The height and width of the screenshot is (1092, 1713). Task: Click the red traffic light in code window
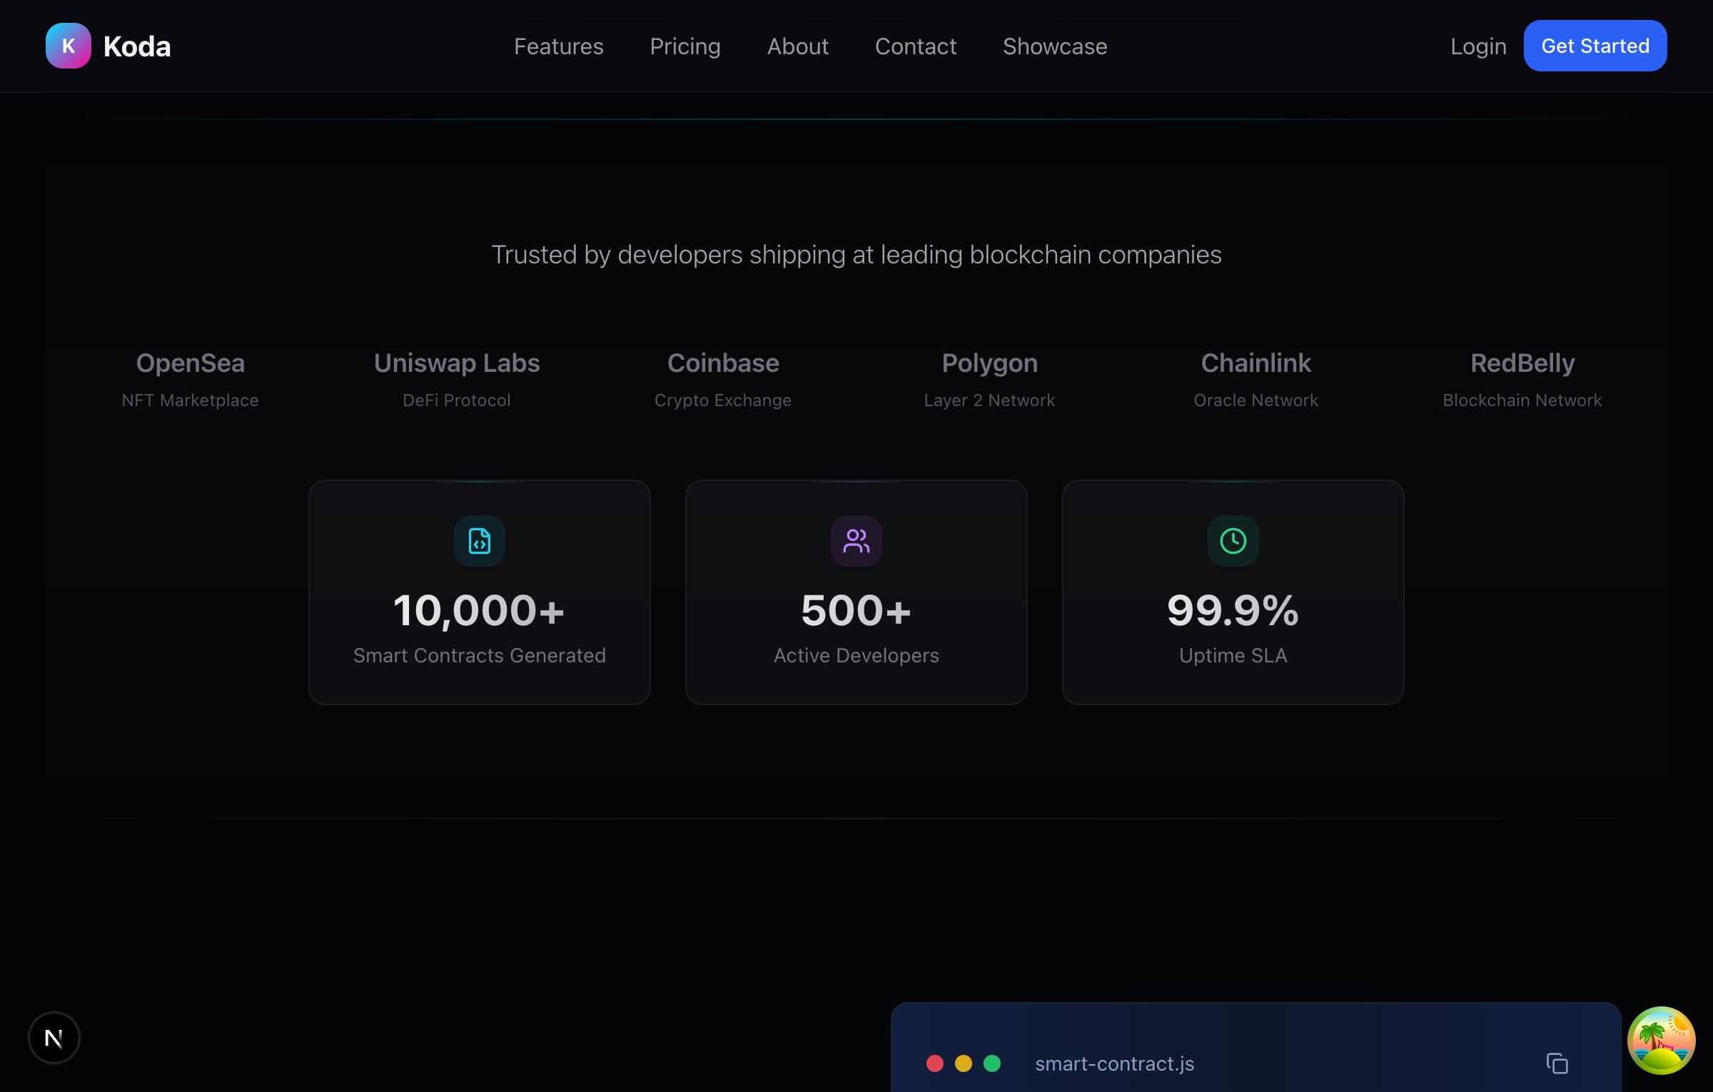coord(936,1063)
